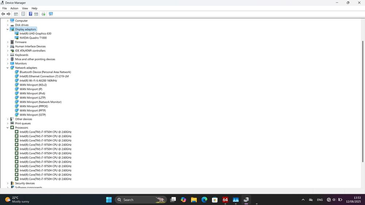The height and width of the screenshot is (205, 365).
Task: Open the weather widget showing 22°C
Action: click(18, 200)
